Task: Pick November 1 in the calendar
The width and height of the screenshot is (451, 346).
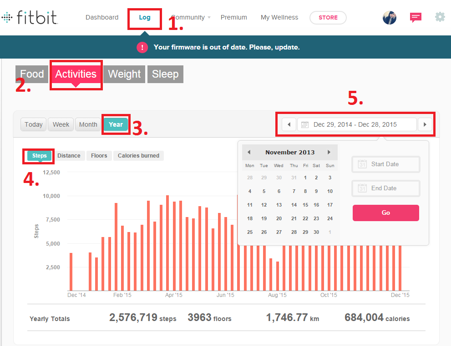Action: 305,178
